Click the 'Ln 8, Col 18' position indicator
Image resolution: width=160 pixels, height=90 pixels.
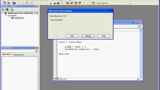[102, 3]
